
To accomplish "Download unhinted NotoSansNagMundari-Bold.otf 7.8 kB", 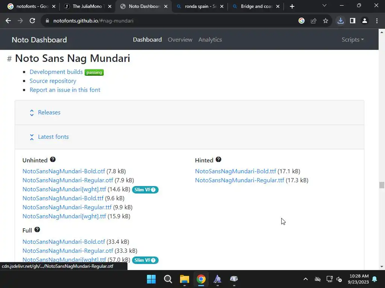I will click(64, 171).
